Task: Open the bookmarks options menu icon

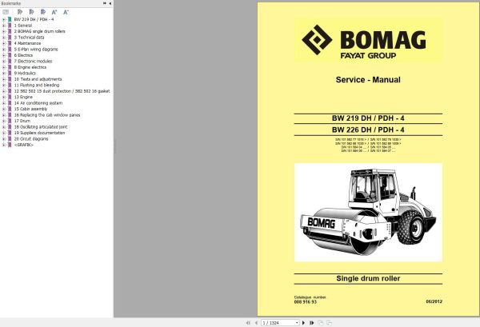Action: 6,12
